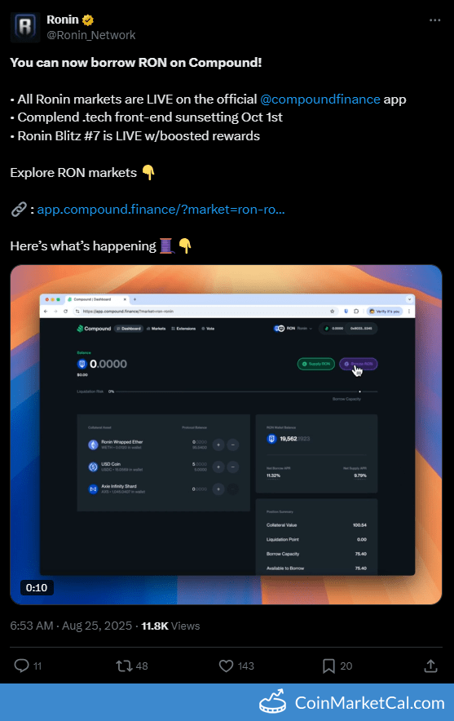Open the Ronin profile avatar
The width and height of the screenshot is (454, 721).
click(24, 27)
